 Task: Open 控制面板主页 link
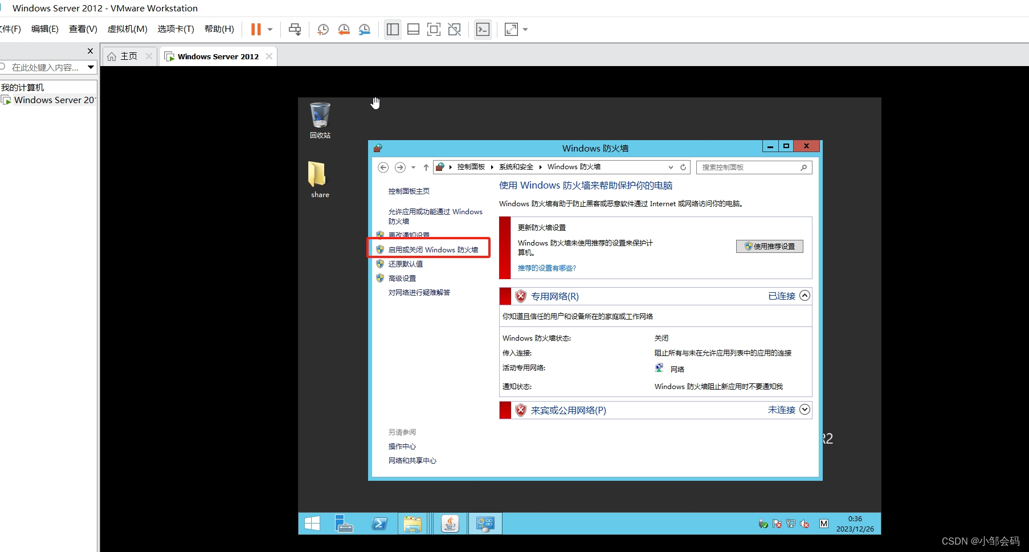(409, 191)
